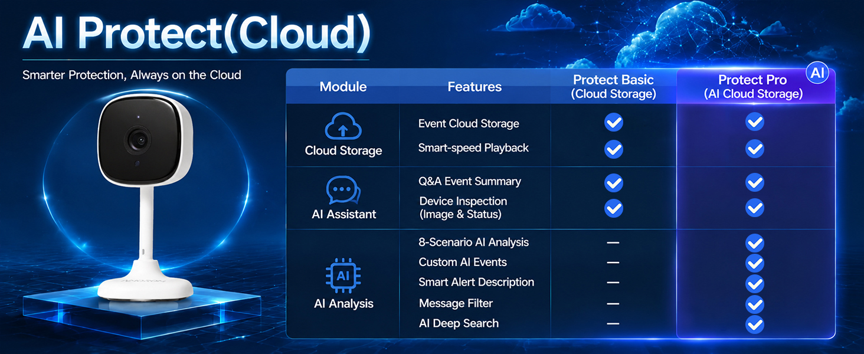Click the Features column header
Screen dimensions: 864x354
click(474, 87)
